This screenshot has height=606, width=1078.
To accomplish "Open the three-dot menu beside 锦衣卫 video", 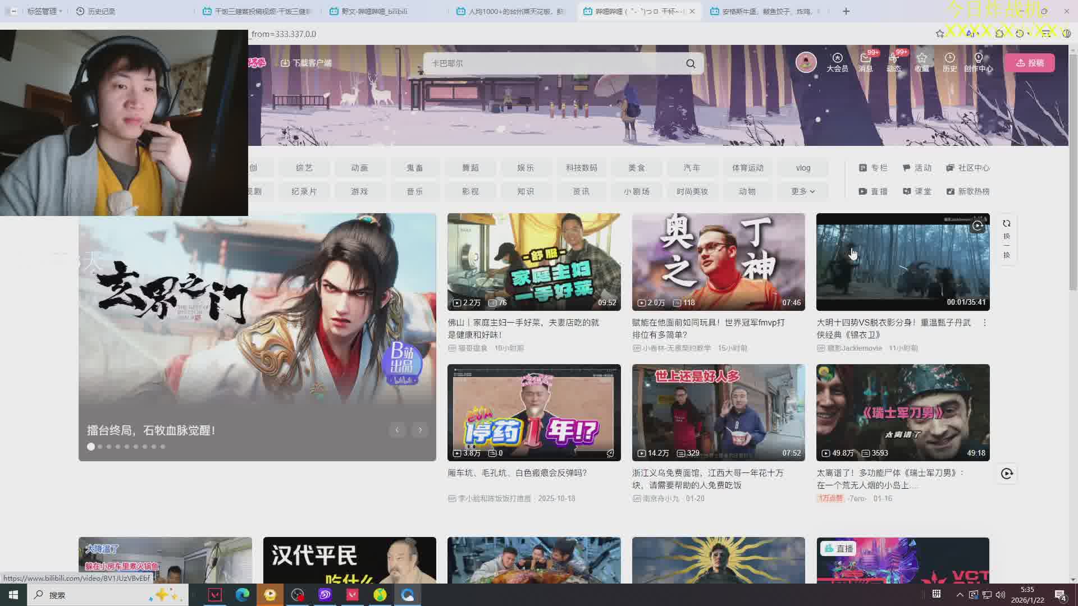I will pyautogui.click(x=984, y=323).
